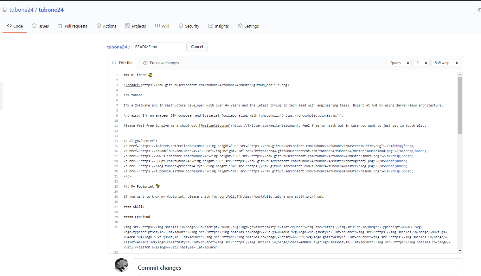Open the Spaces indentation dropdown
Viewport: 481px width, 276px height.
399,63
